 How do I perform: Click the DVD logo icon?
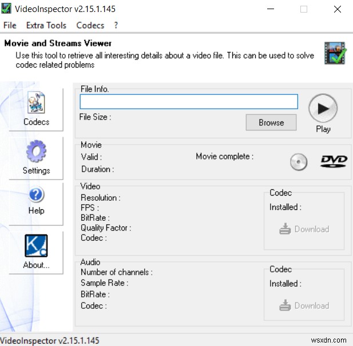pos(334,161)
